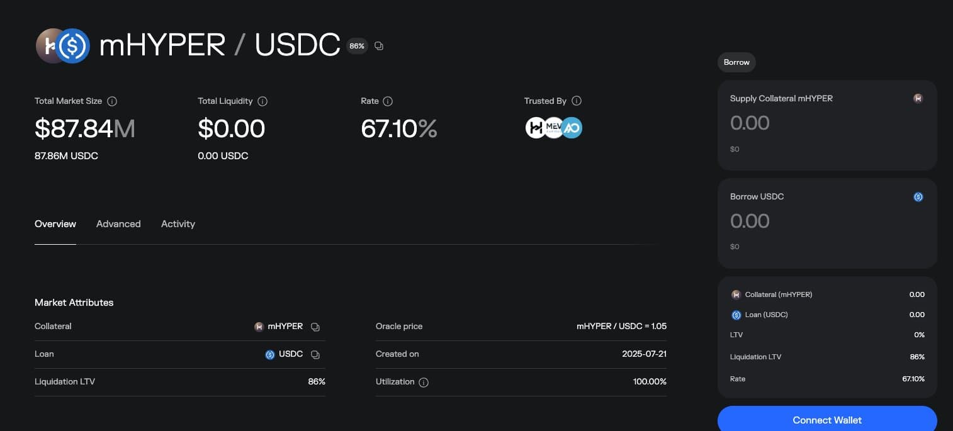The height and width of the screenshot is (431, 953).
Task: Open the Activity tab
Action: pos(178,224)
